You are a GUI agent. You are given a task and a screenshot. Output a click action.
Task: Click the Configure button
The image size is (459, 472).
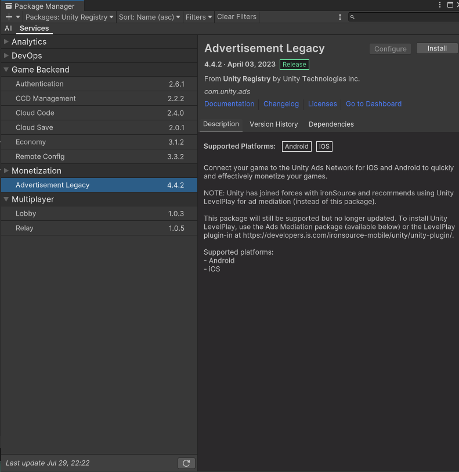pos(390,49)
